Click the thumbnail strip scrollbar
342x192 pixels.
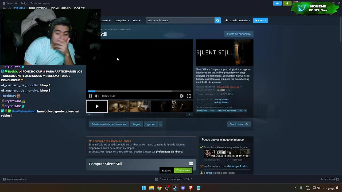click(139, 115)
